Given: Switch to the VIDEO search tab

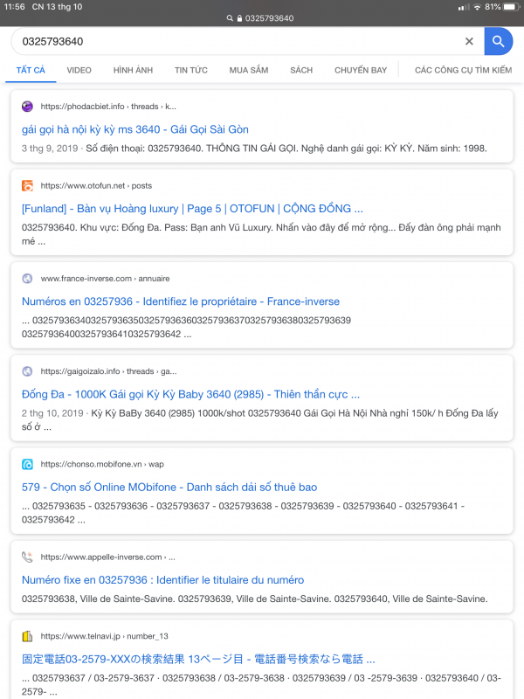Looking at the screenshot, I should point(79,70).
